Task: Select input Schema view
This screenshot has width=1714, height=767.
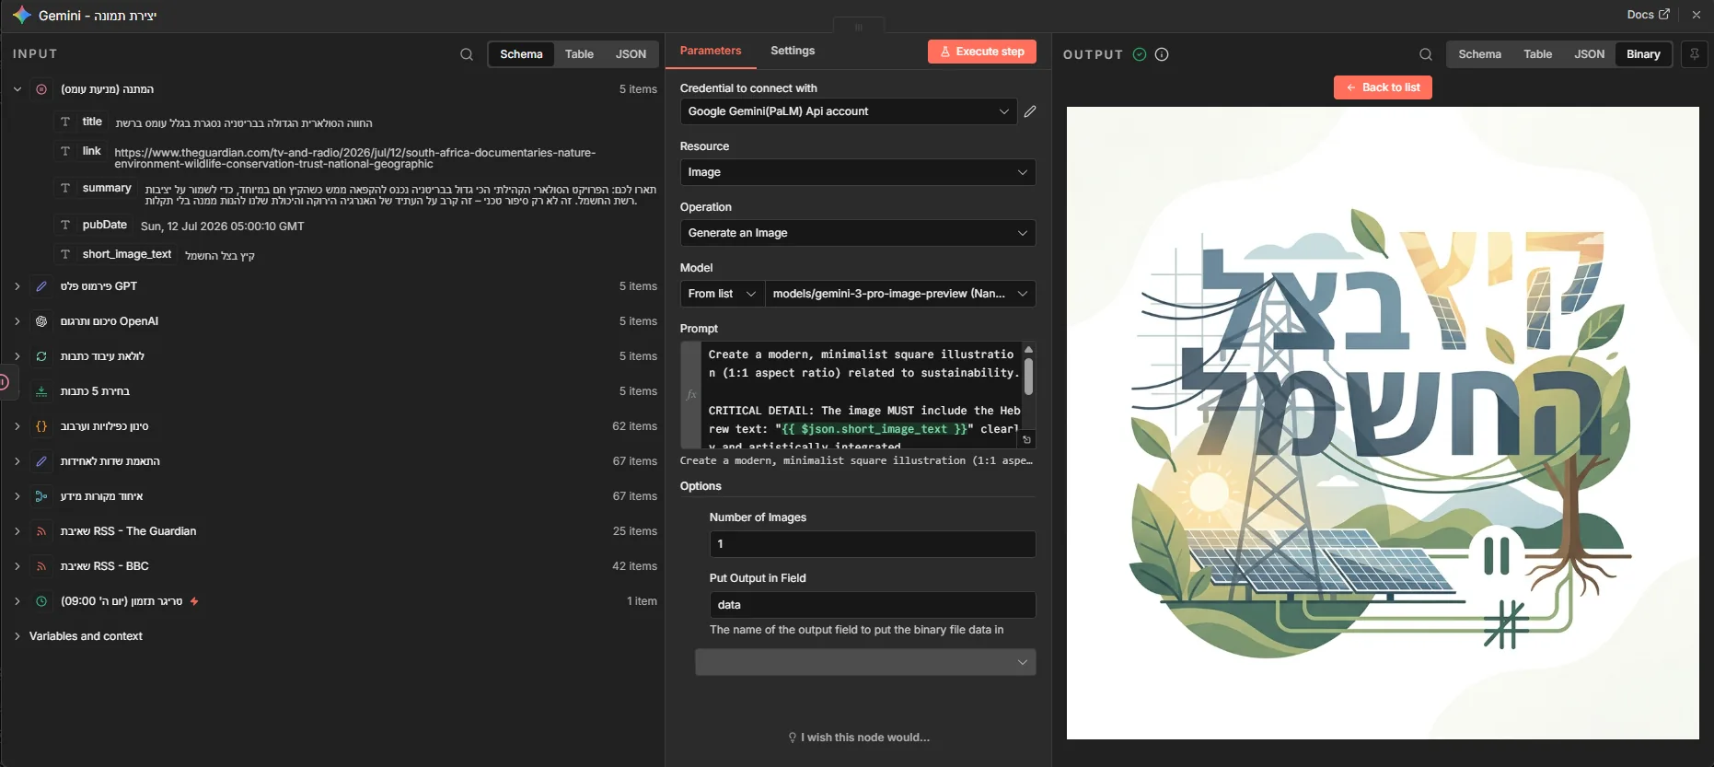Action: click(x=521, y=54)
